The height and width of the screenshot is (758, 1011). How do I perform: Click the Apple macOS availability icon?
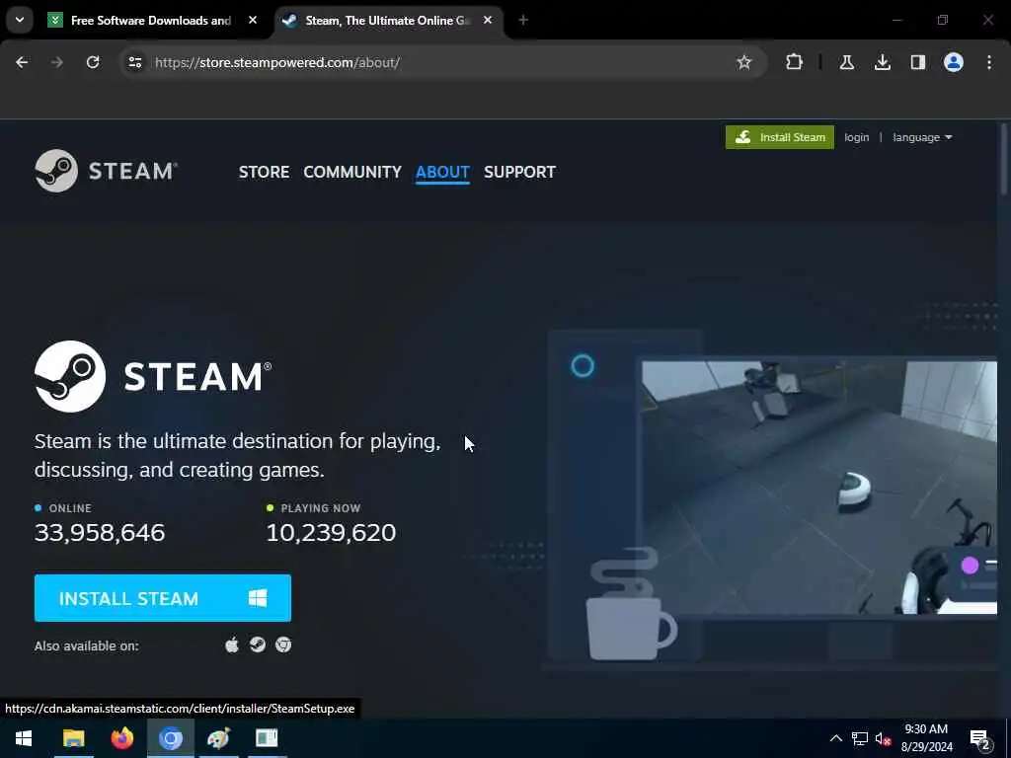tap(232, 644)
